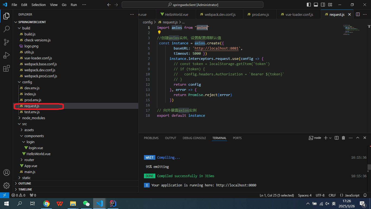Open the Extensions view
The image size is (371, 209).
(x=7, y=69)
